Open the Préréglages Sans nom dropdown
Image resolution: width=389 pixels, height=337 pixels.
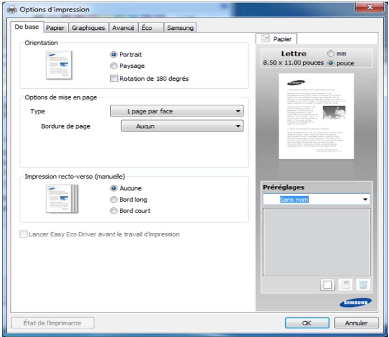316,200
